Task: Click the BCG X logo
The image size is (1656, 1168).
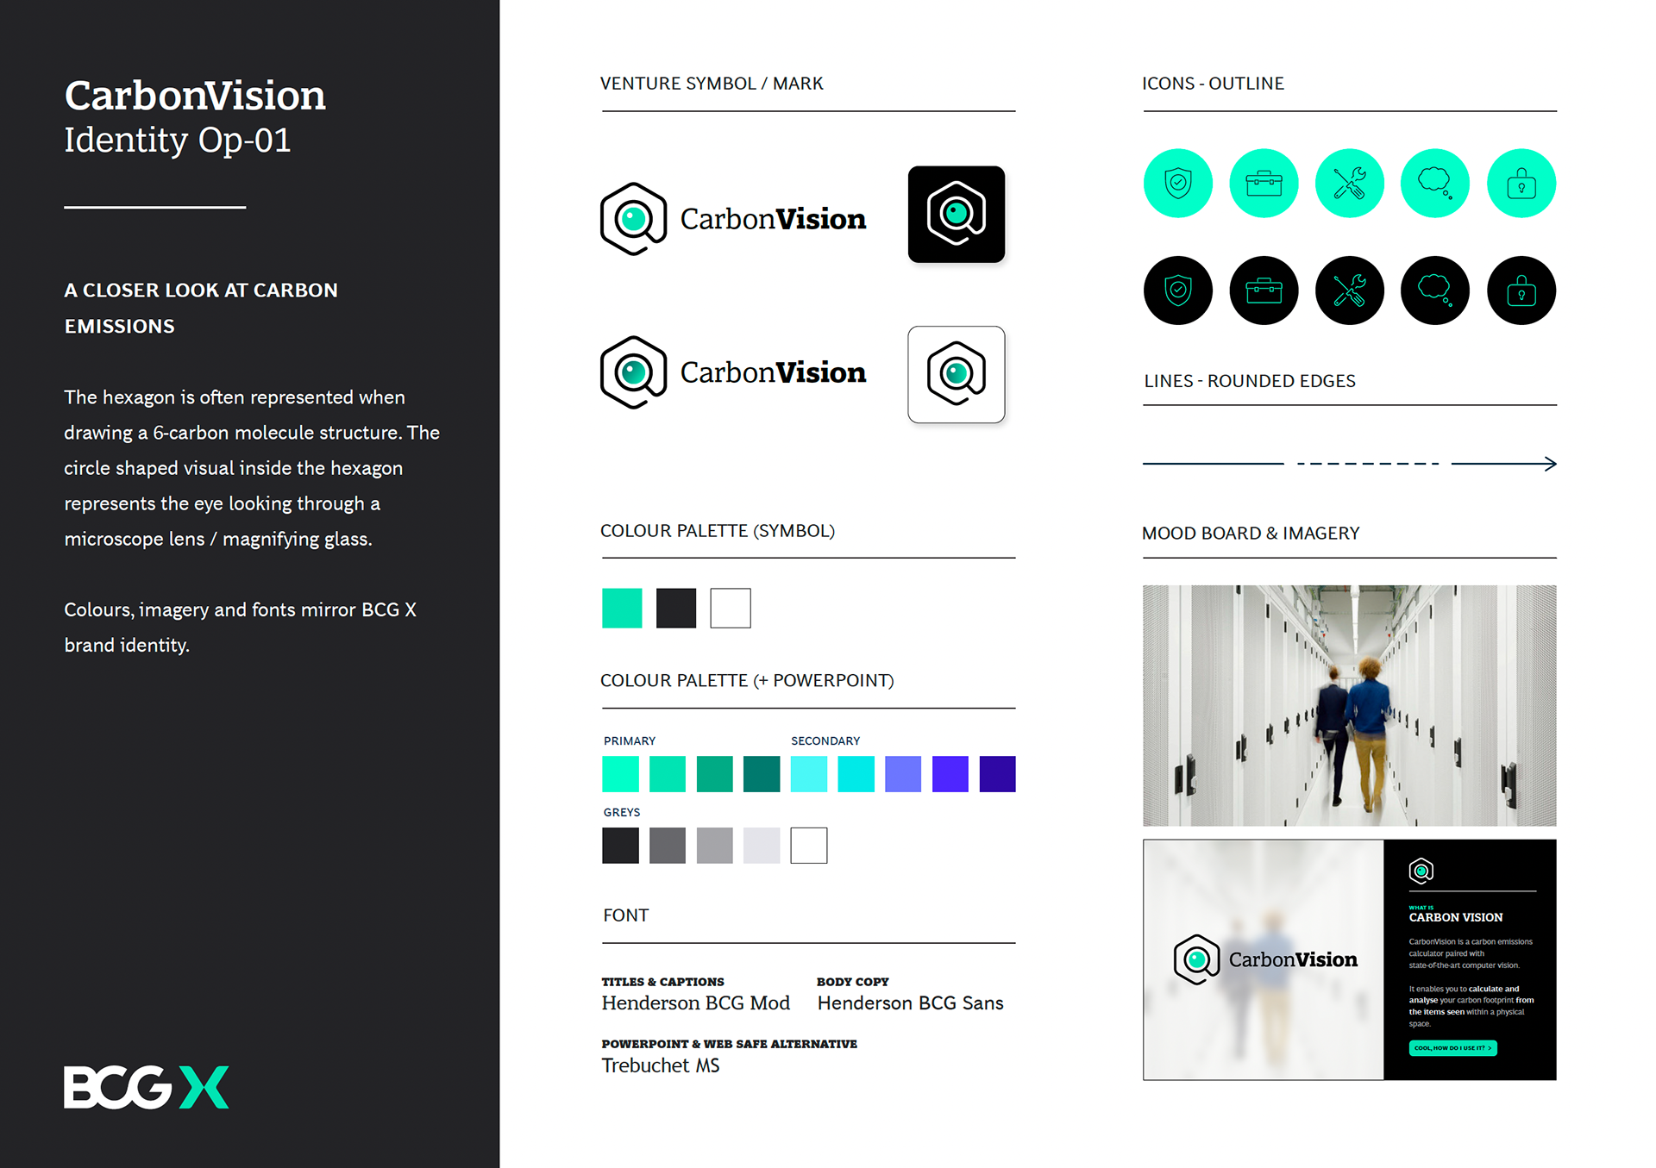Action: pos(147,1087)
